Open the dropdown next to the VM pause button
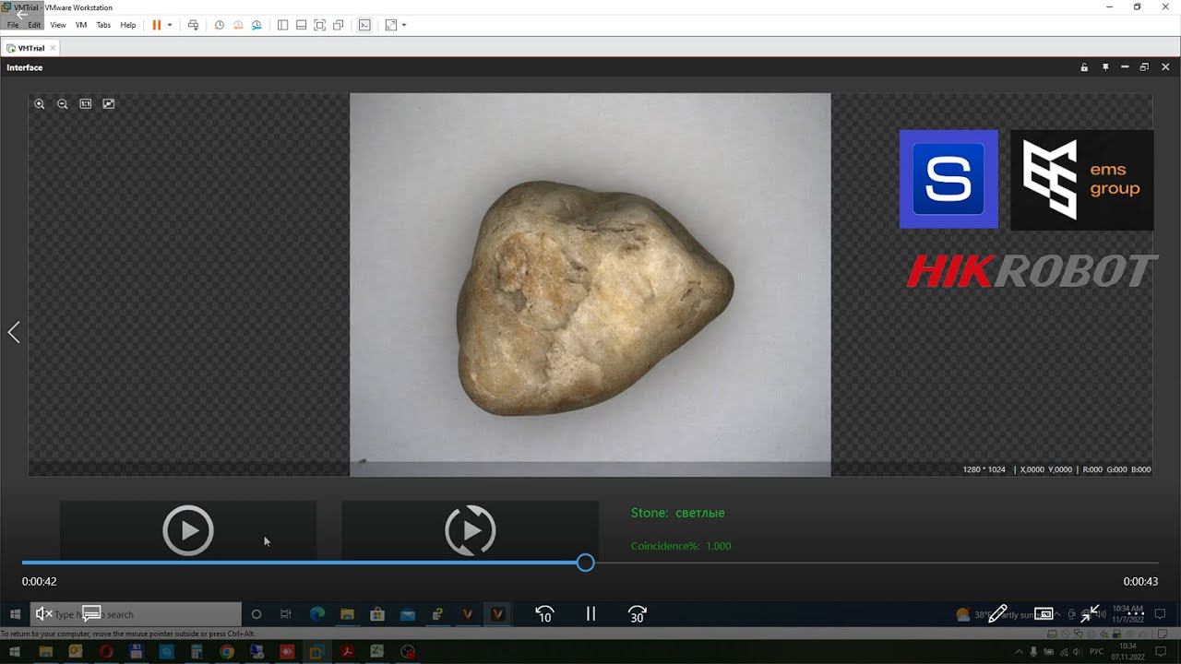The image size is (1181, 664). [170, 25]
